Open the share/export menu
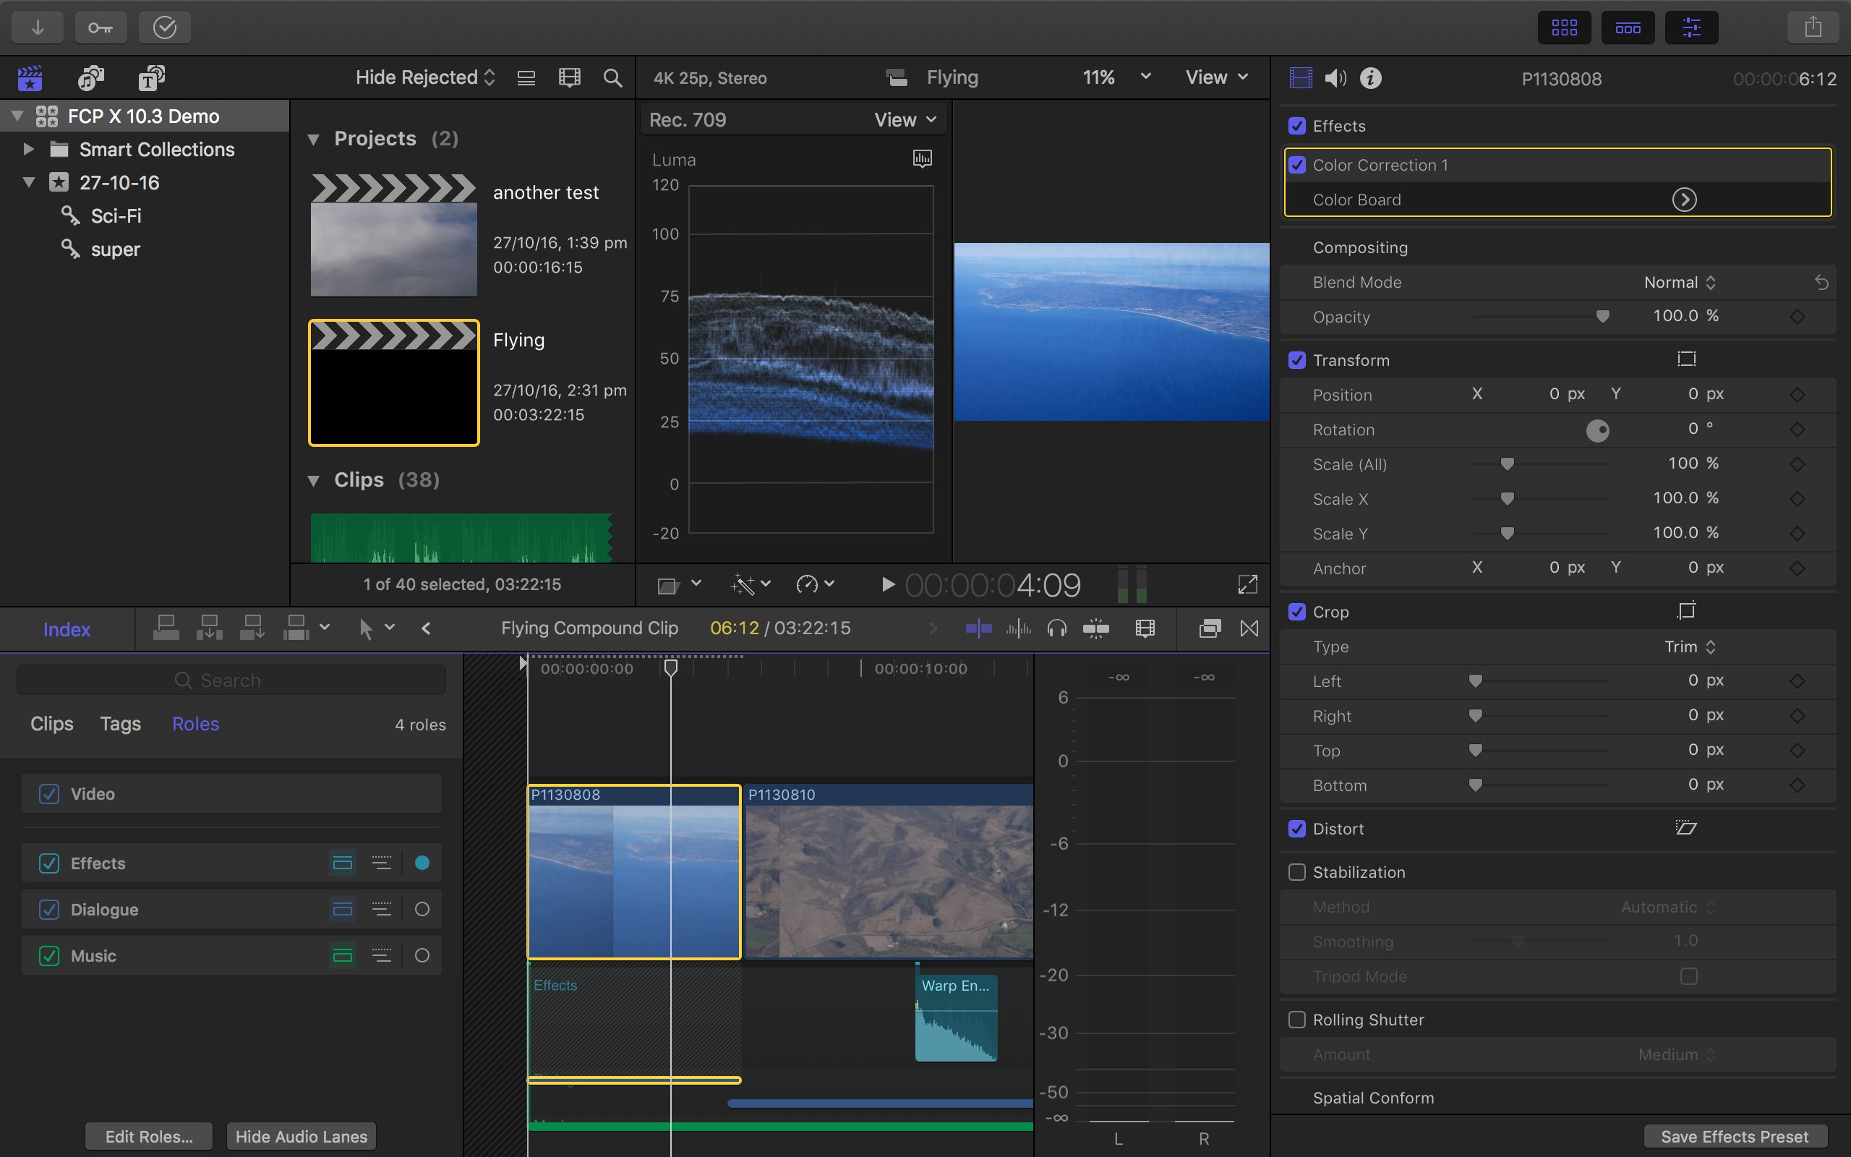Viewport: 1851px width, 1157px height. 1813,27
